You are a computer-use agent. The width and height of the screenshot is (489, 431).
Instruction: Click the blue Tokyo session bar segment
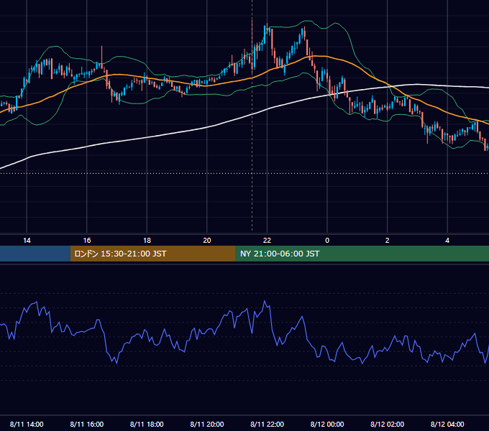pyautogui.click(x=35, y=254)
